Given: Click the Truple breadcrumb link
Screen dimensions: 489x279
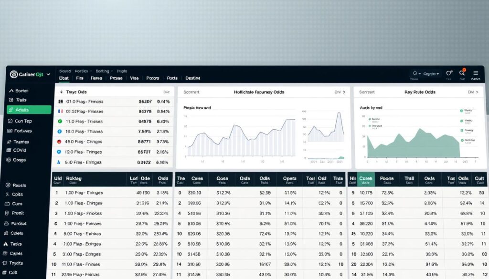Looking at the screenshot, I should pos(122,71).
